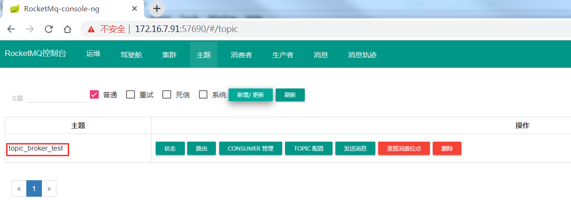571x200 pixels.
Task: Select the topic_broker_test topic name
Action: 36,148
